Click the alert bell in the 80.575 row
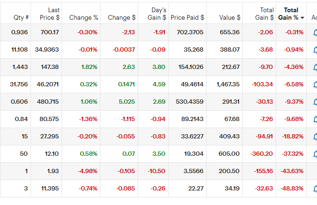The width and height of the screenshot is (317, 205). pos(315,119)
